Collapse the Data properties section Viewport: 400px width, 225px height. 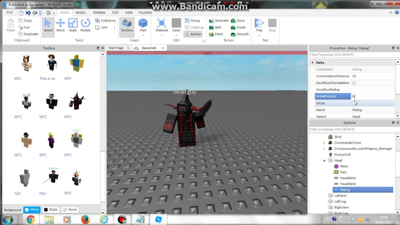(312, 62)
